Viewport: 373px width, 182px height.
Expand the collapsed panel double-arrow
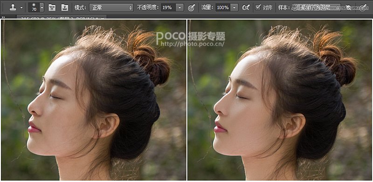click(3, 17)
